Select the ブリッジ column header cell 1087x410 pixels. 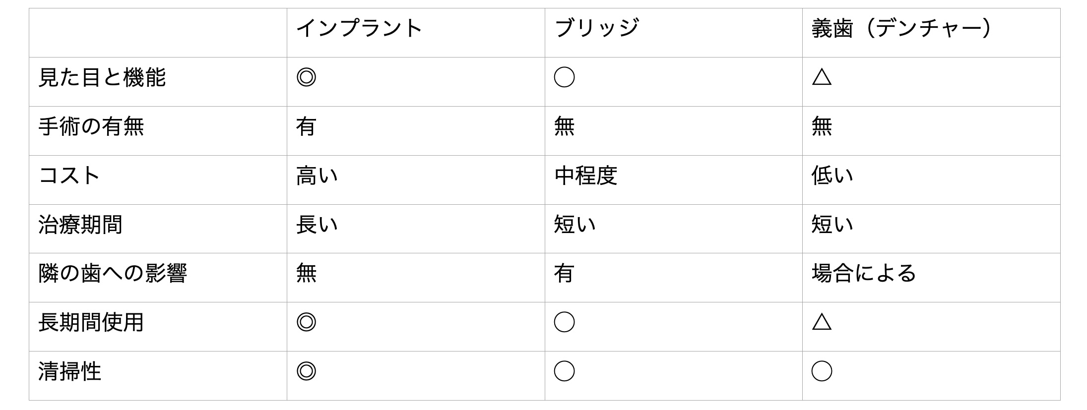(x=597, y=28)
